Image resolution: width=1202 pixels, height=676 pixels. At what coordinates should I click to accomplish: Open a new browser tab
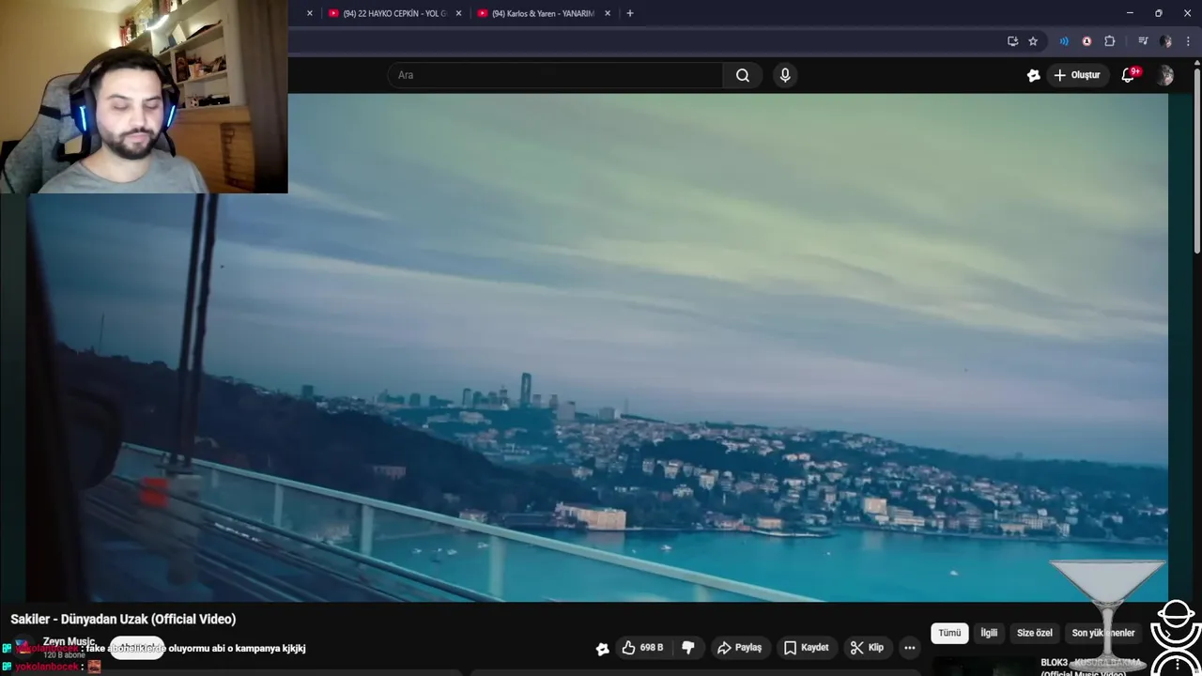[x=629, y=13]
